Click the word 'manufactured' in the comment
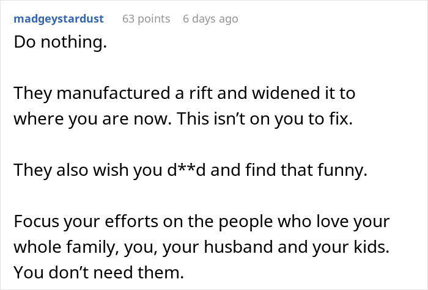 click(113, 93)
